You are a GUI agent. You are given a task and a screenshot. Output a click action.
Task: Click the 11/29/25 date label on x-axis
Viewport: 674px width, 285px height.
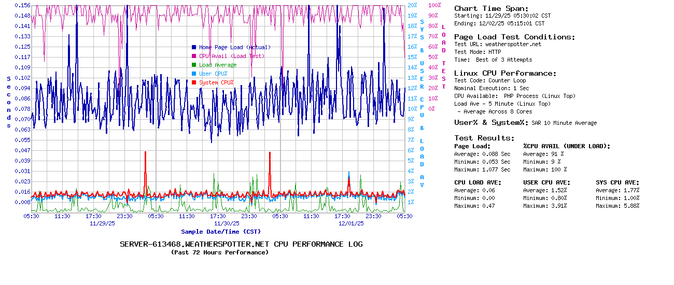103,223
